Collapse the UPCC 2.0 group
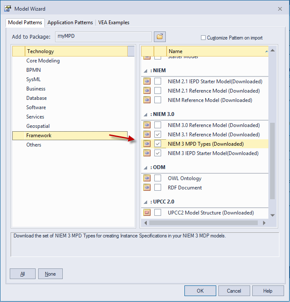290x302 pixels. pyautogui.click(x=146, y=202)
